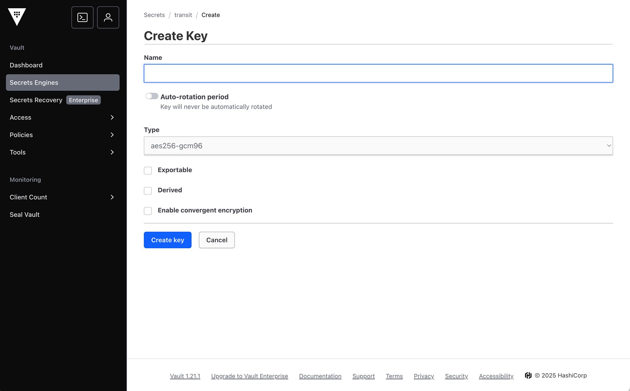Image resolution: width=630 pixels, height=391 pixels.
Task: Click the Vault logo
Action: pos(17,17)
